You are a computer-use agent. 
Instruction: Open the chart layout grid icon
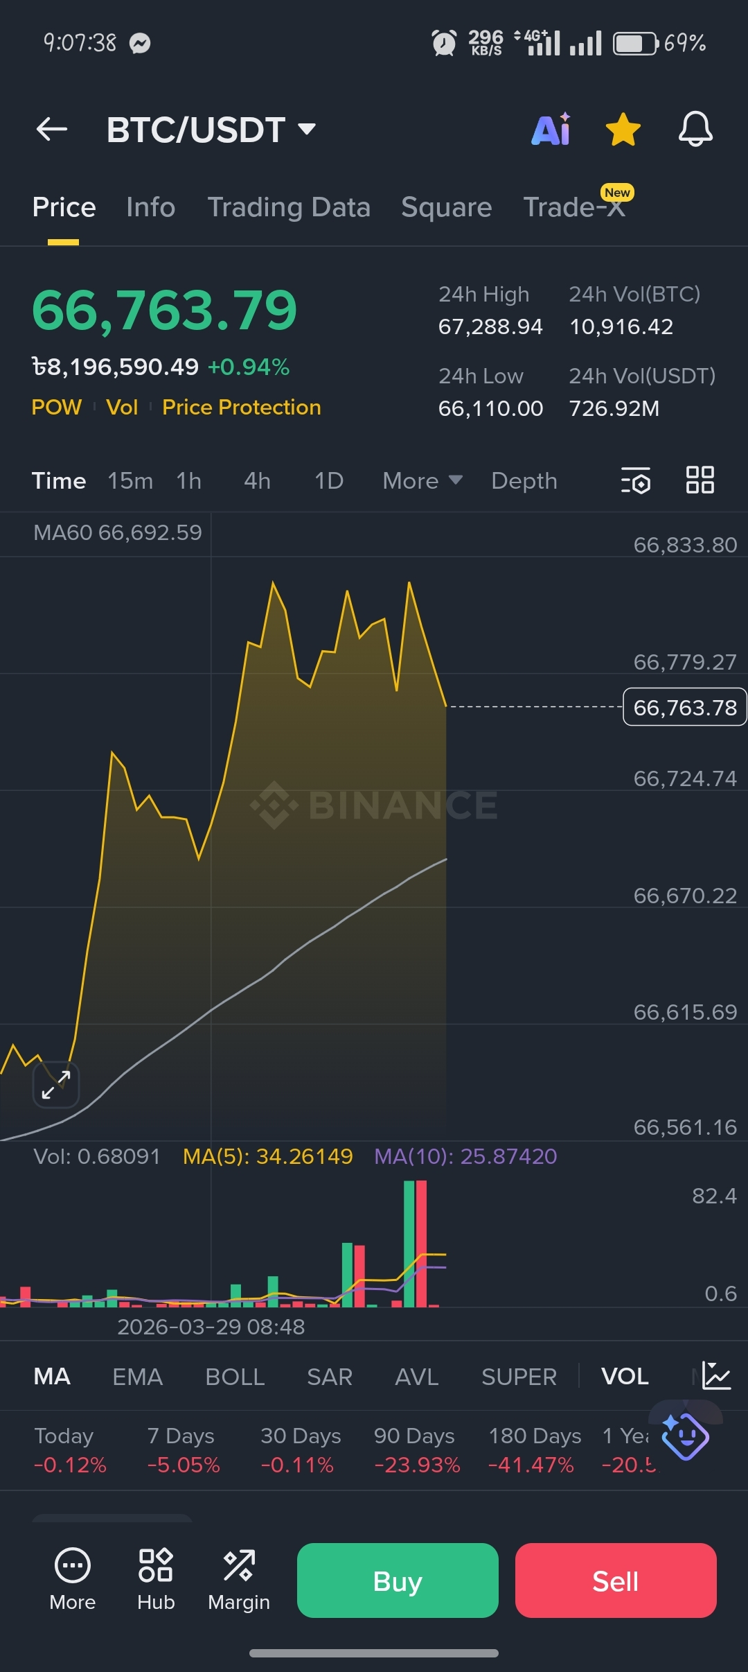point(700,480)
